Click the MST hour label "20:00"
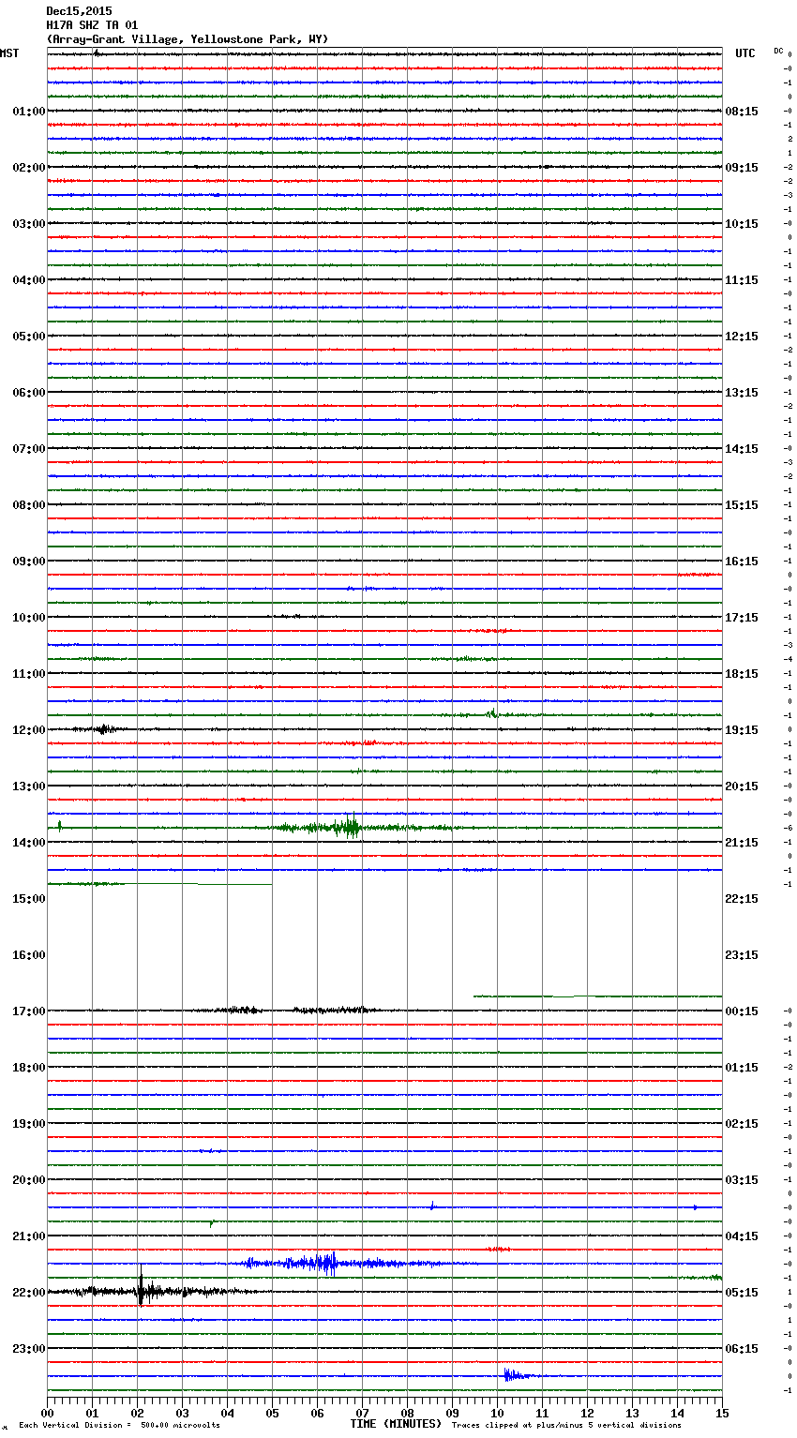This screenshot has width=797, height=1438. point(29,1180)
